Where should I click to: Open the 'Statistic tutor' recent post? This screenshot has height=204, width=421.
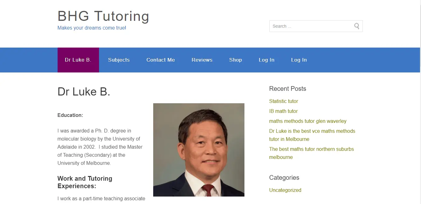[284, 101]
